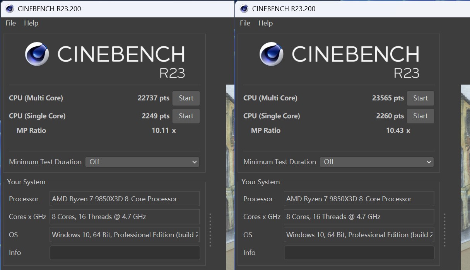The image size is (470, 270).
Task: Click the empty Info field in right window
Action: (359, 253)
